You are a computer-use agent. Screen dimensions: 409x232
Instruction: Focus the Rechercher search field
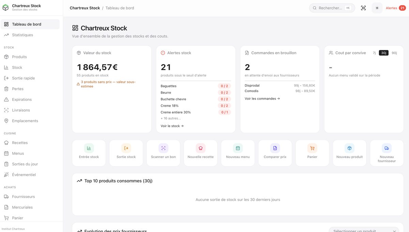[x=332, y=8]
